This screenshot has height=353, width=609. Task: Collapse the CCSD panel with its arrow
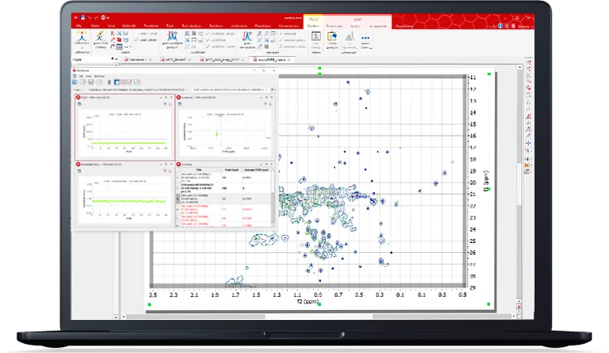(x=161, y=98)
